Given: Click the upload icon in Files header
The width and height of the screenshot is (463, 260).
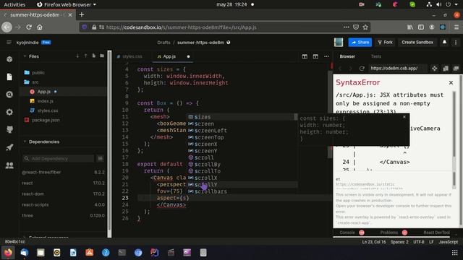Looking at the screenshot, I should point(85,56).
